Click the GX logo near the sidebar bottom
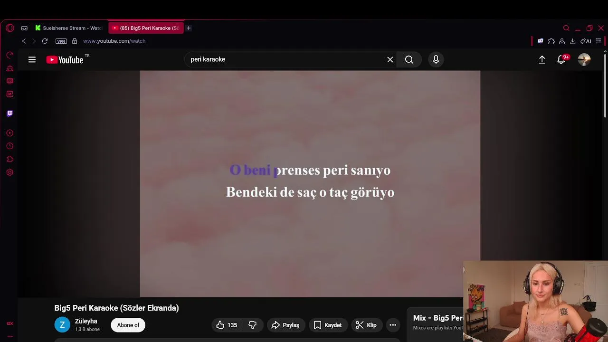Screen dimensions: 608x342 (x=10, y=323)
